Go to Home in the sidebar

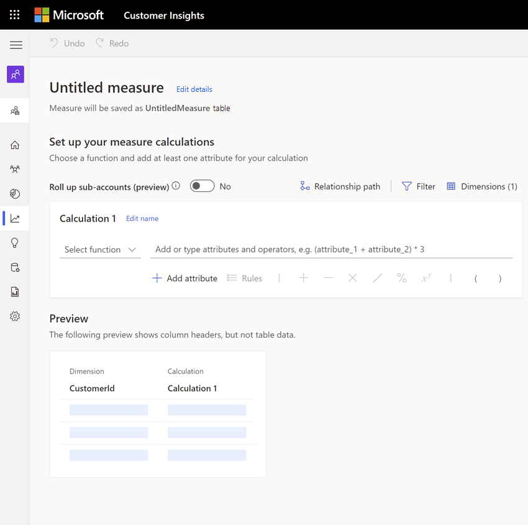(15, 145)
